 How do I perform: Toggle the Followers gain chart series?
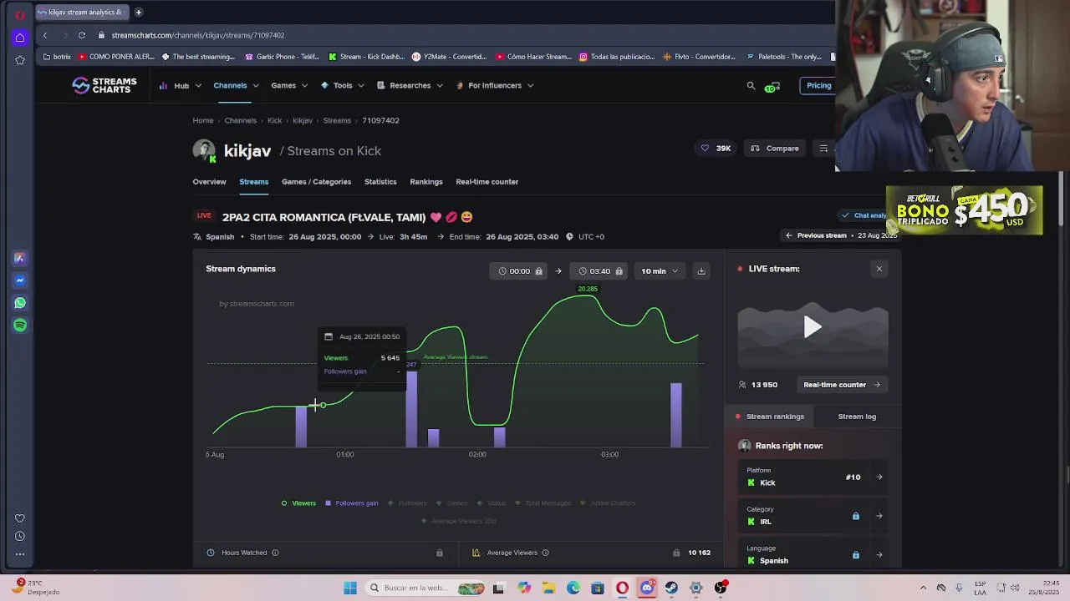(351, 503)
